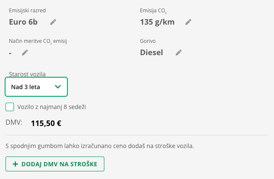The width and height of the screenshot is (274, 179).
Task: Click the calculated 115,50 € DMV amount
Action: click(46, 123)
